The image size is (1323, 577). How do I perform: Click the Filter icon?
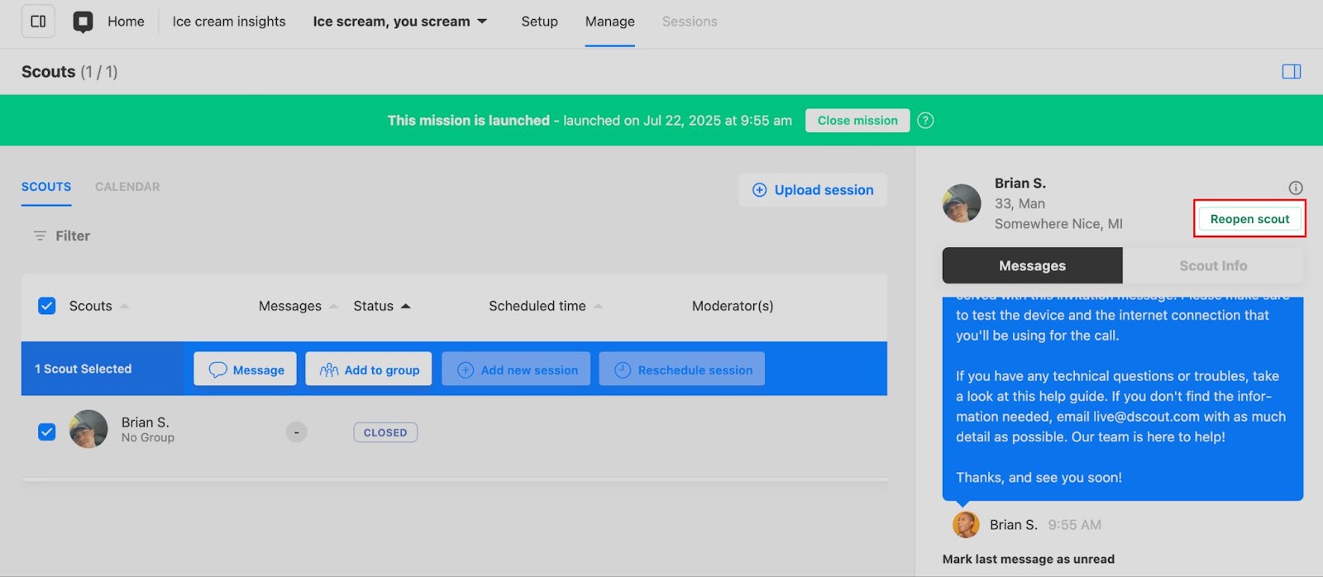[x=40, y=236]
